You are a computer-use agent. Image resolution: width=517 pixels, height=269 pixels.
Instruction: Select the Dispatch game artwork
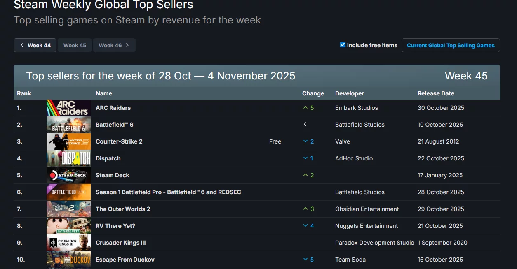[68, 158]
